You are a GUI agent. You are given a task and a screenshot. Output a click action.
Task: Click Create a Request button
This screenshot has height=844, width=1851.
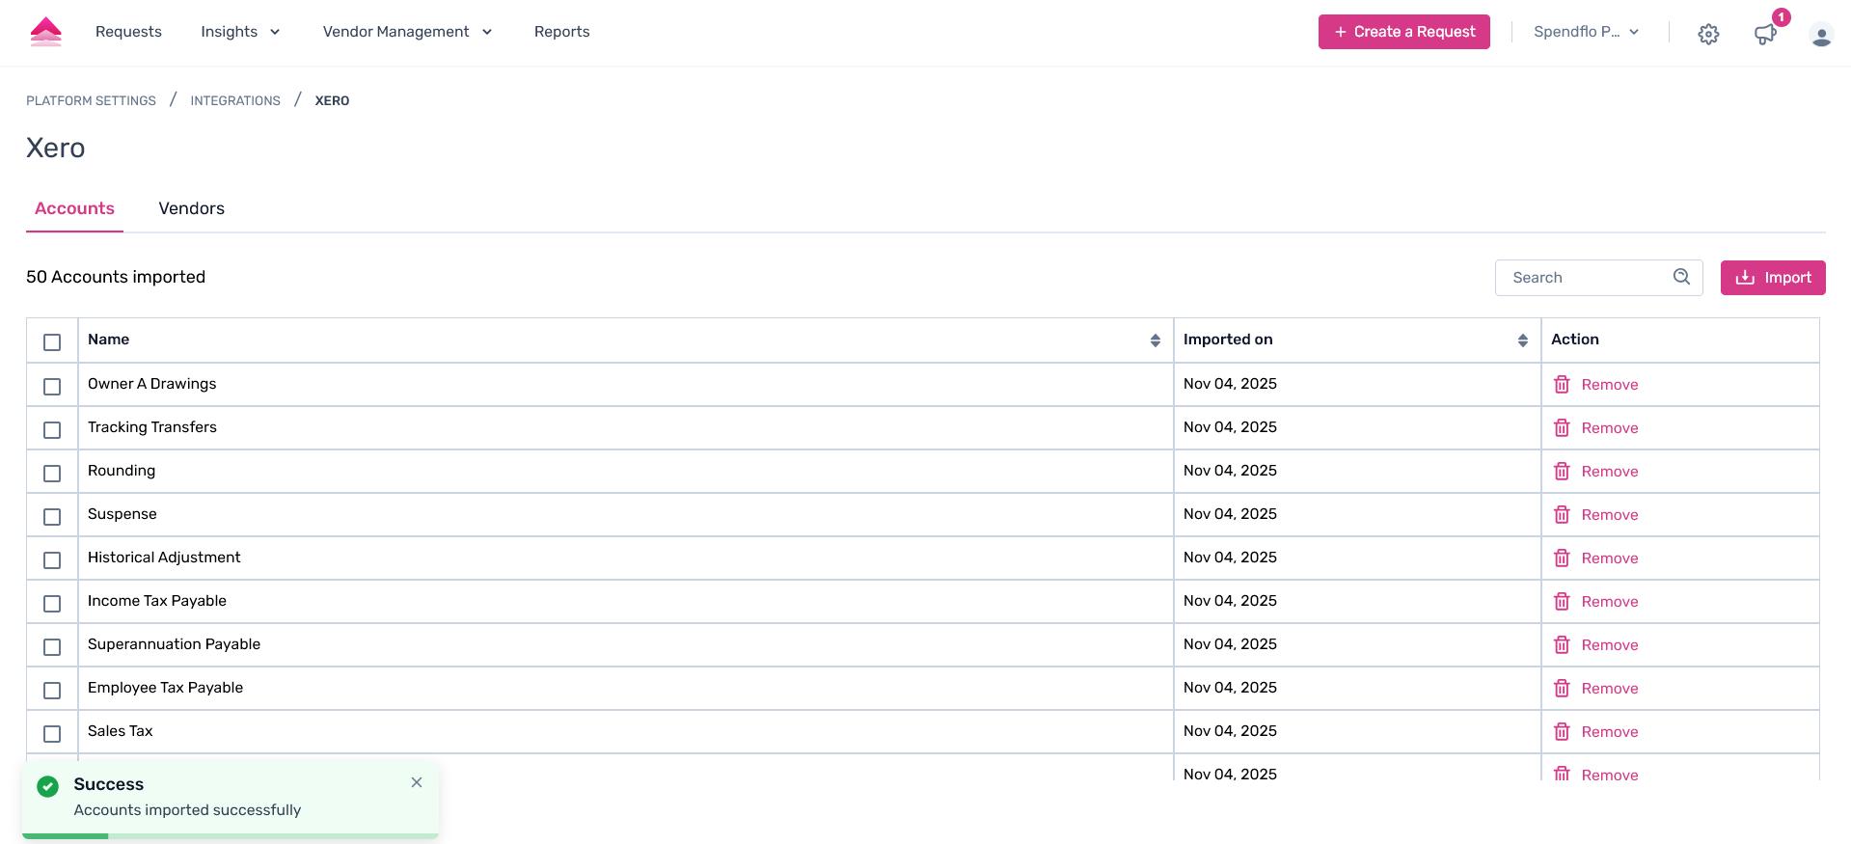coord(1403,32)
